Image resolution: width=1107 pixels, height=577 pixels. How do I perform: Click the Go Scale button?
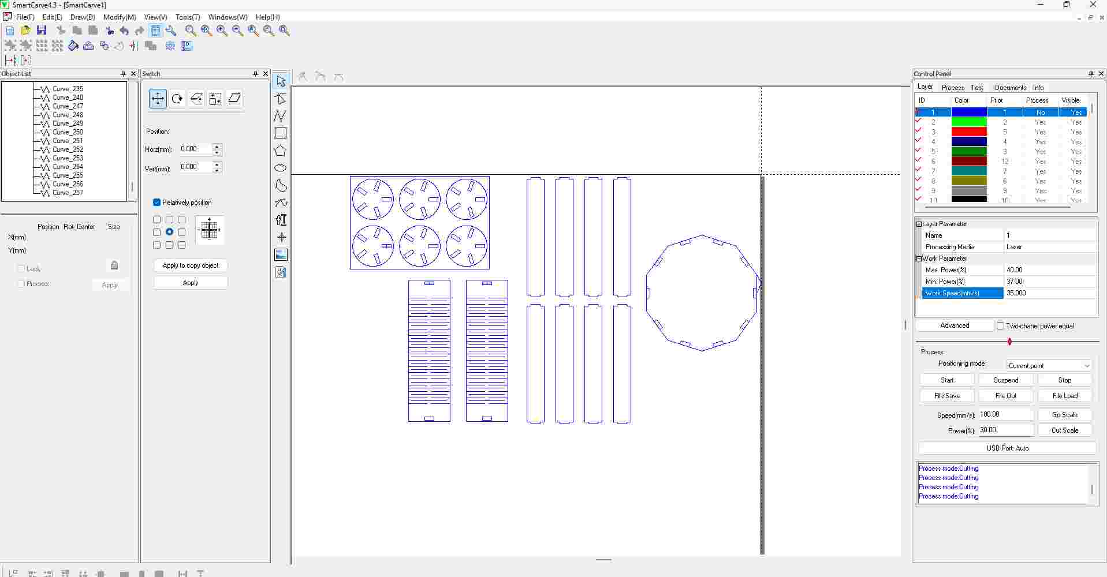click(x=1065, y=415)
